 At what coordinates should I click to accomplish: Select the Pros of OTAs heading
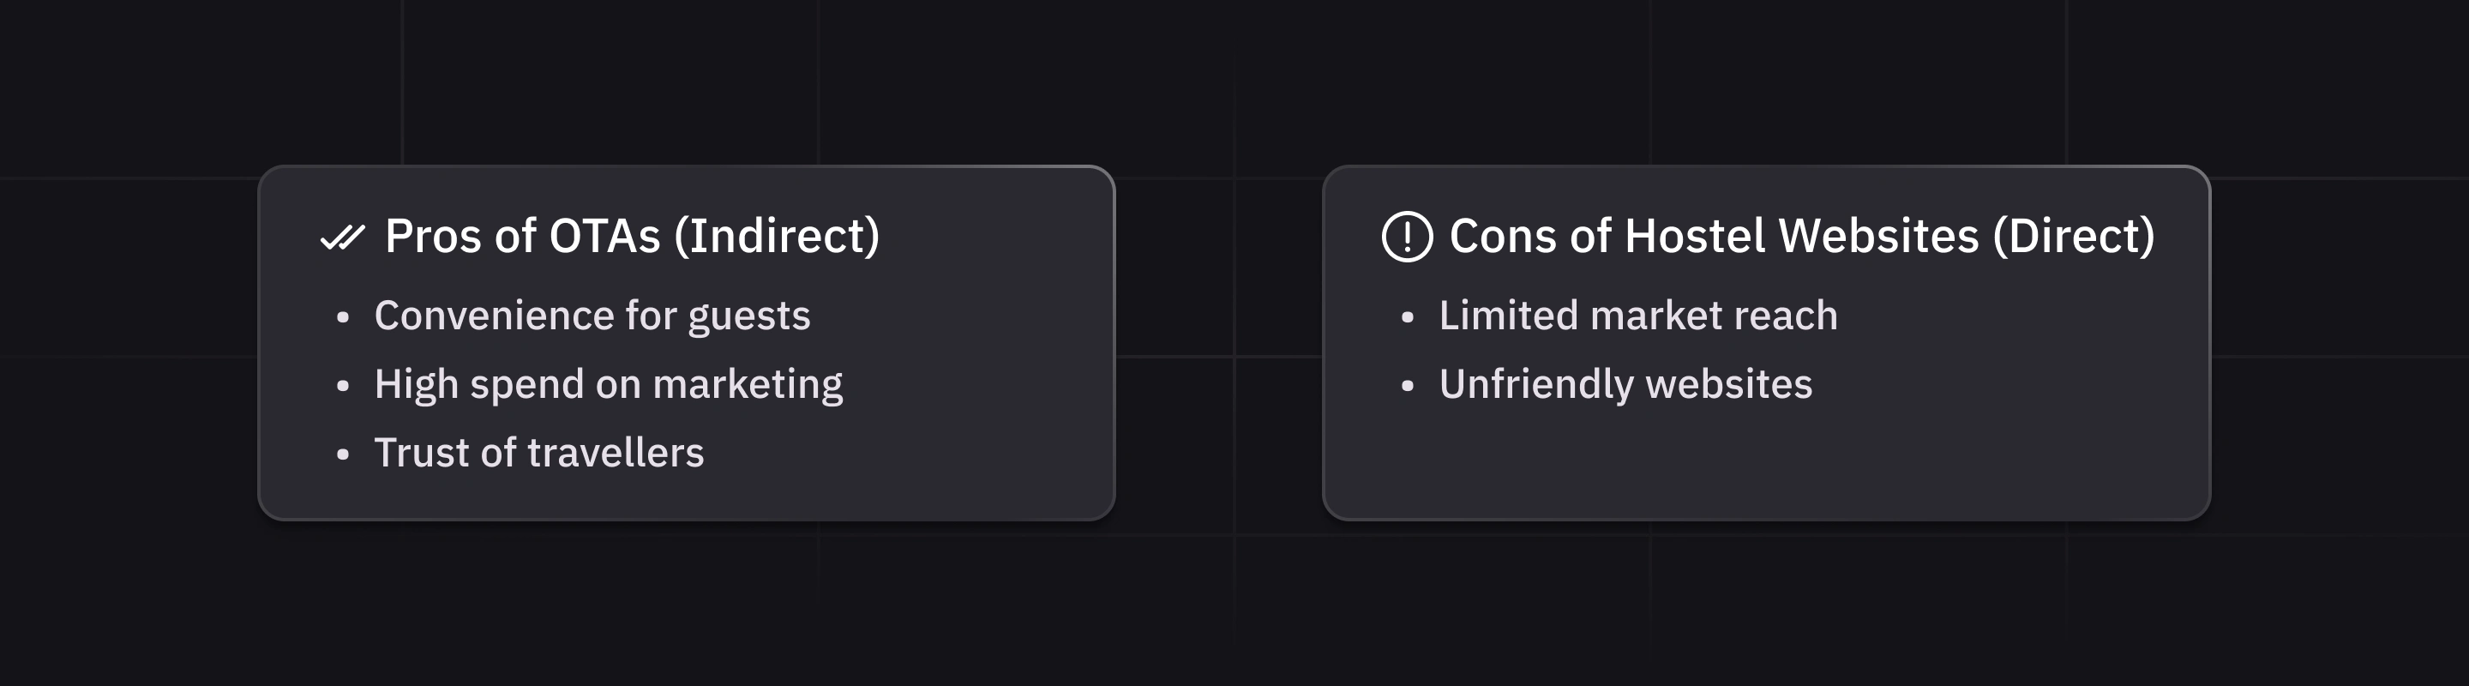click(x=632, y=237)
